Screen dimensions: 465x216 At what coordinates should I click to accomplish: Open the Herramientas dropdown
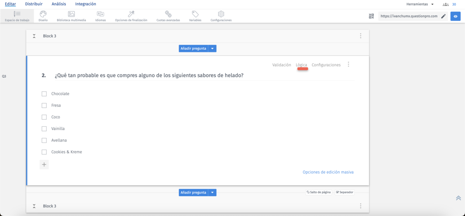(420, 4)
